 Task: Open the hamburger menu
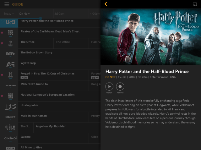coord(7,4)
